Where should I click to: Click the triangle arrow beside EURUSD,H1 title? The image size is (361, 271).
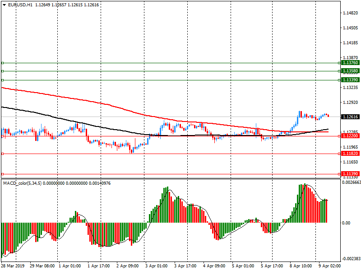tap(4, 5)
